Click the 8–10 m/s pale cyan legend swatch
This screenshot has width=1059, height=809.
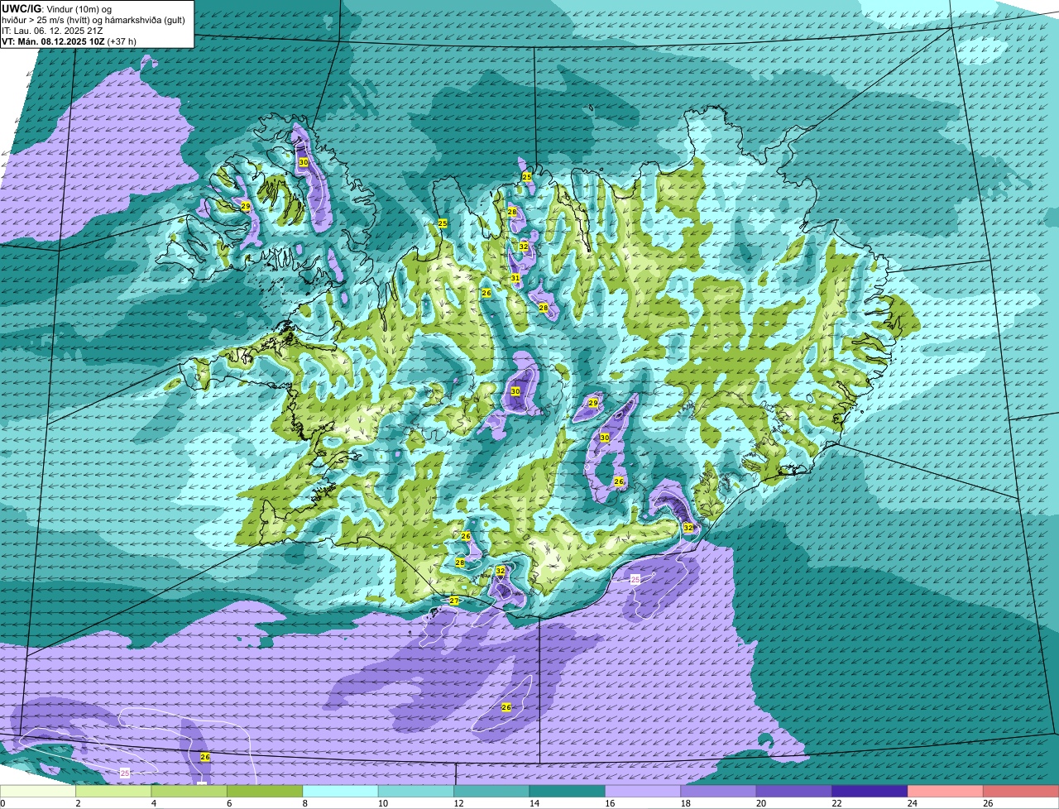[341, 792]
